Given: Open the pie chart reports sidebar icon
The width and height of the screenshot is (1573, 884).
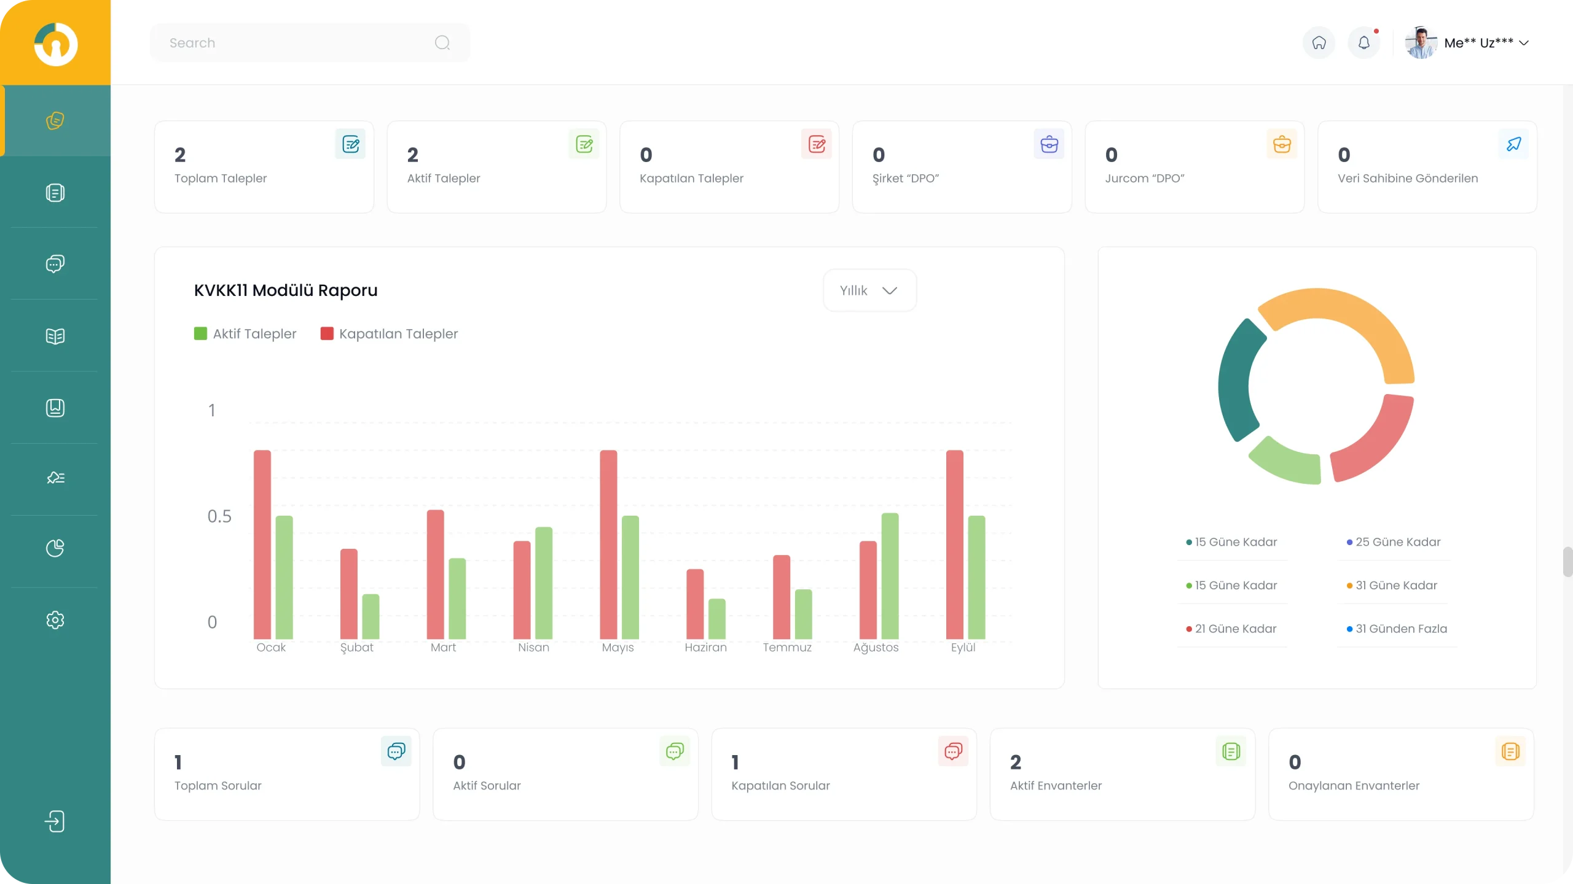Looking at the screenshot, I should coord(55,548).
